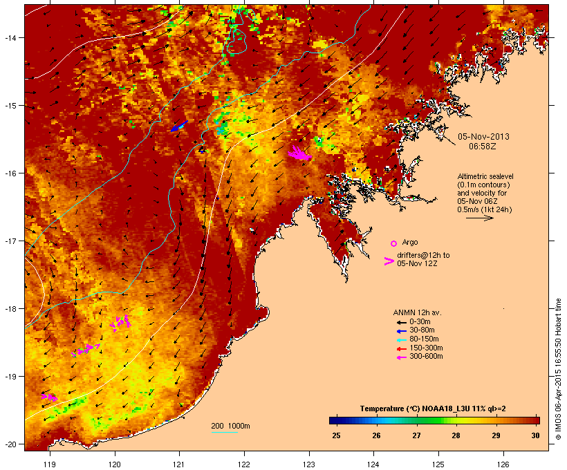The height and width of the screenshot is (470, 567).
Task: Click the '0.5m/s (1kt 24h)' label
Action: click(485, 209)
